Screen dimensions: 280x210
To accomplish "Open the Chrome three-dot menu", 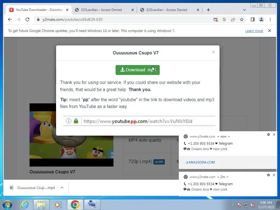I will point(270,19).
